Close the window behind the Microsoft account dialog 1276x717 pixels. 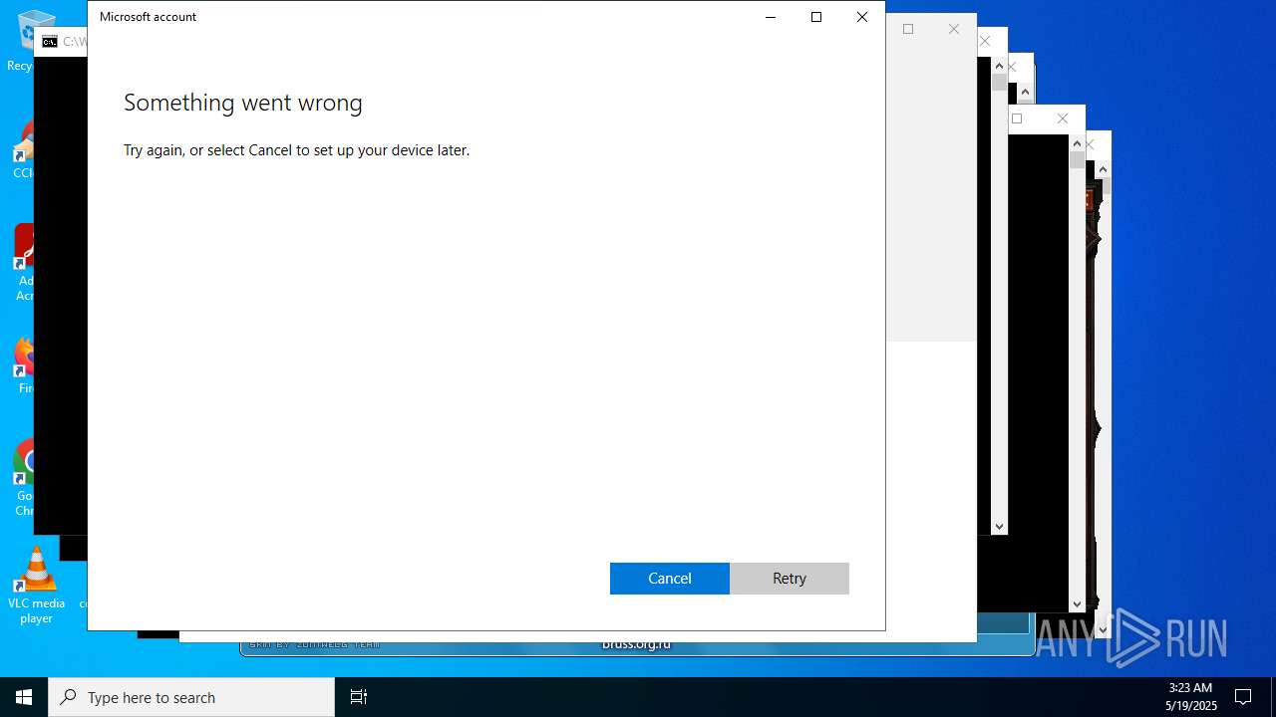pyautogui.click(x=954, y=29)
